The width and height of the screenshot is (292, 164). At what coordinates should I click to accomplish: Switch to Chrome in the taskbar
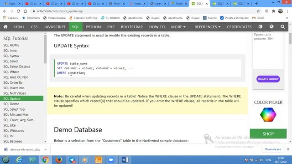45,160
